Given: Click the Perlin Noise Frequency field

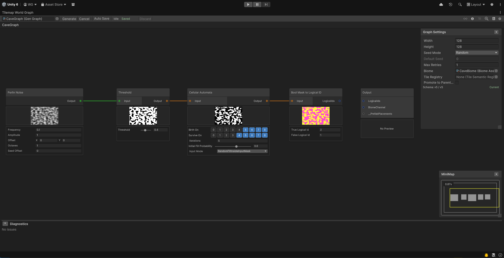Looking at the screenshot, I should [58, 130].
